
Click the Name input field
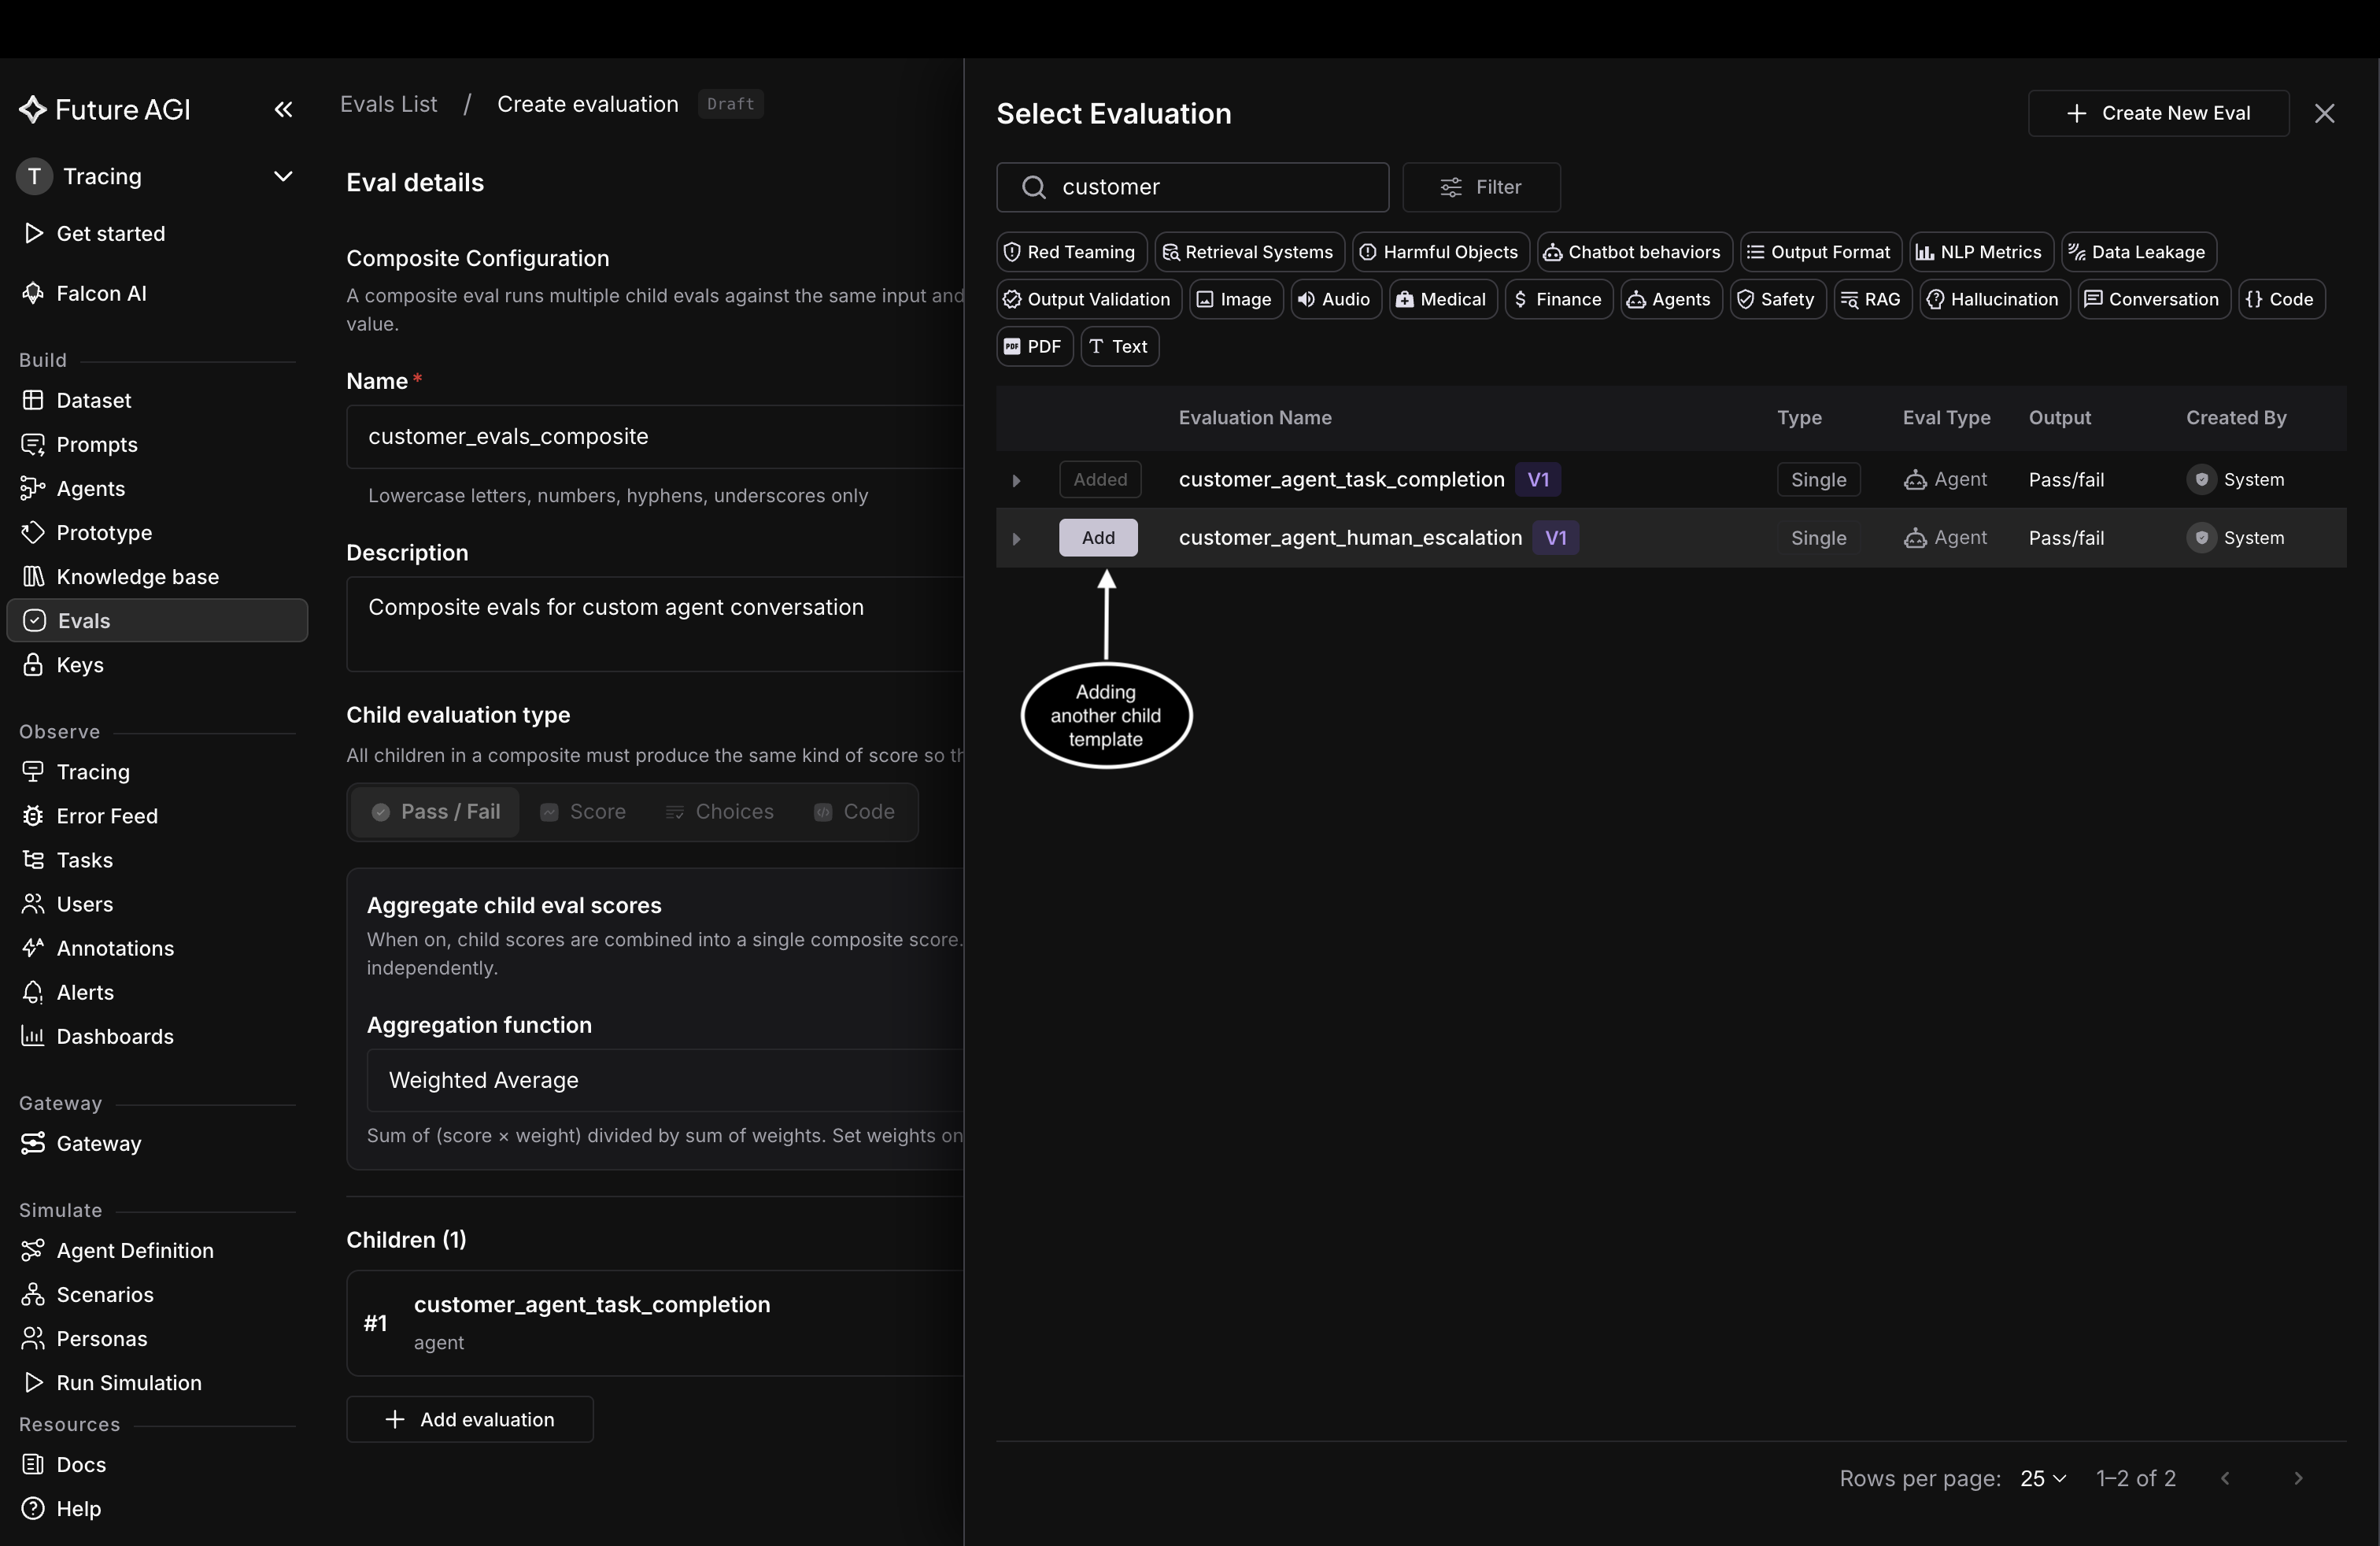tap(654, 436)
